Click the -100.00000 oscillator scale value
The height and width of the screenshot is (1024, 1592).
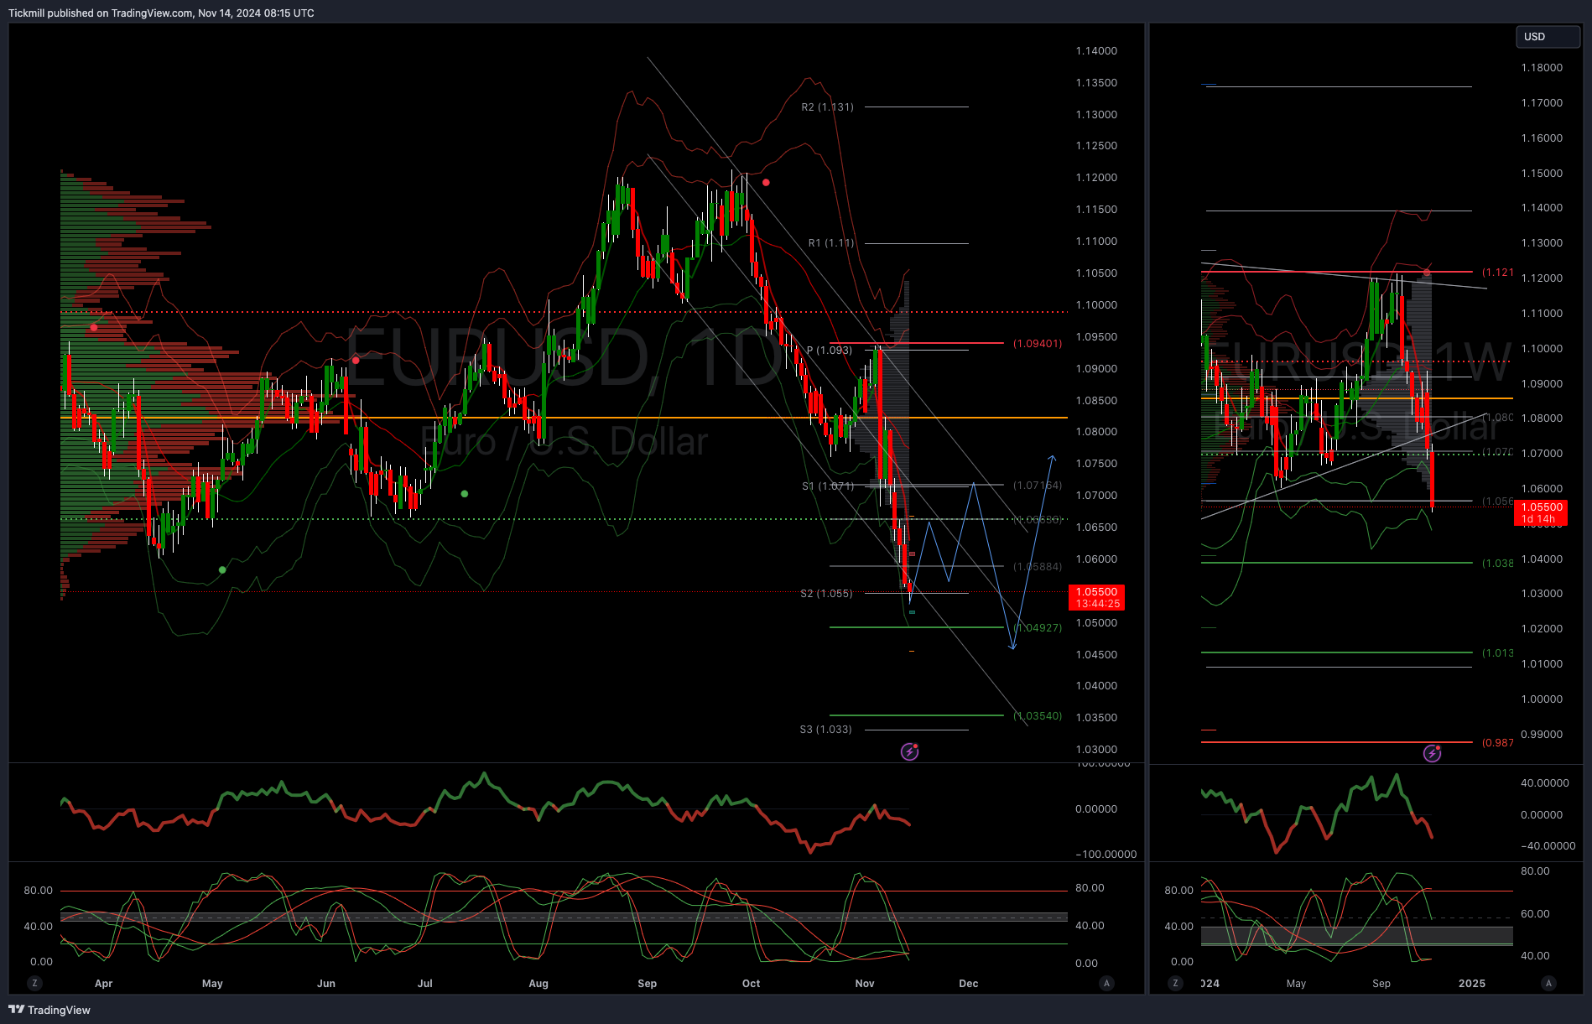coord(1106,855)
